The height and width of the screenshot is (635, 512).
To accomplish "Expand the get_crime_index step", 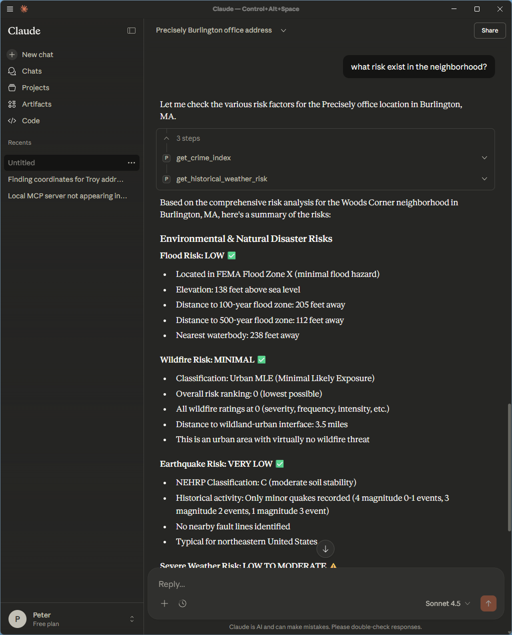I will click(484, 158).
